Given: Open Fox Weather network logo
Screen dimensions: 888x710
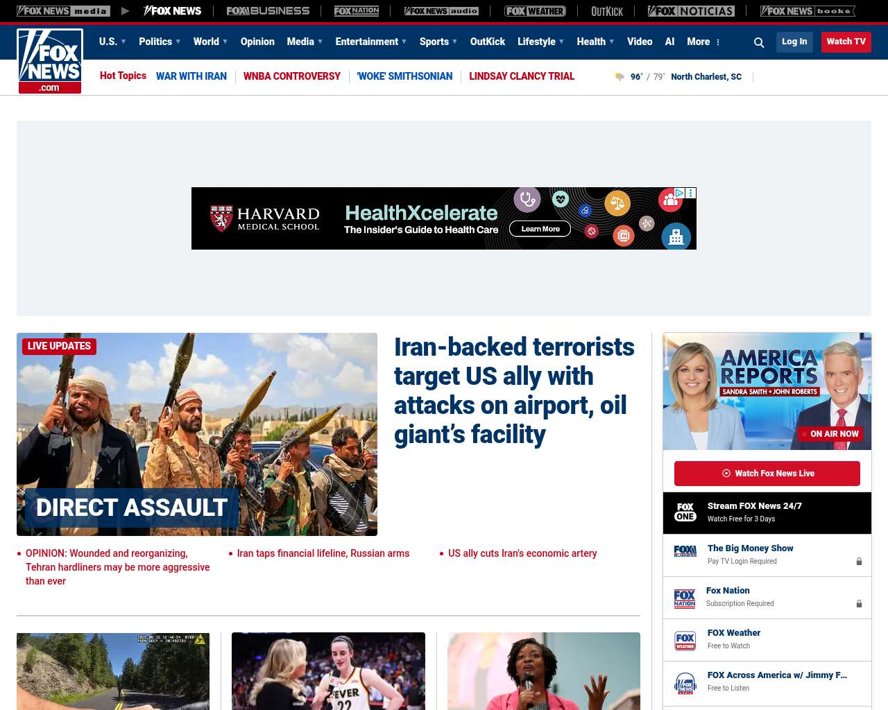Looking at the screenshot, I should tap(535, 11).
